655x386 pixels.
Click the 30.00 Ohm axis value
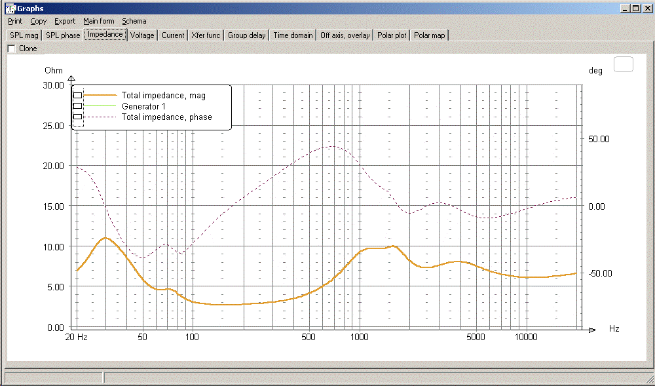click(54, 85)
